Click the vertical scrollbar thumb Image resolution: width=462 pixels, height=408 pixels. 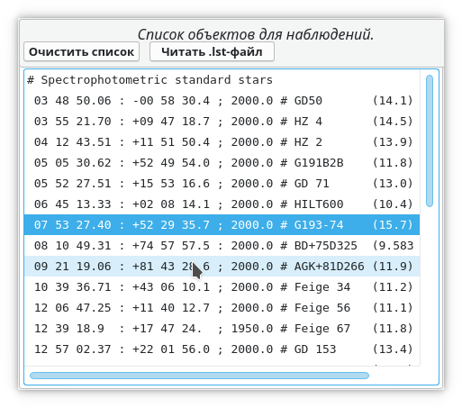pyautogui.click(x=430, y=141)
